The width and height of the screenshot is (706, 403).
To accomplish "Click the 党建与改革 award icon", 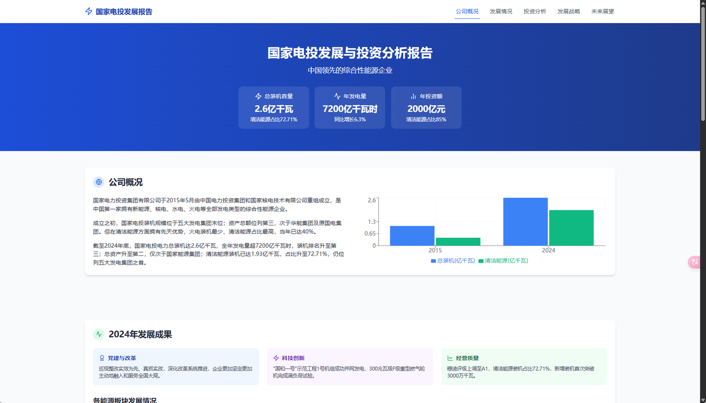I will pos(102,358).
